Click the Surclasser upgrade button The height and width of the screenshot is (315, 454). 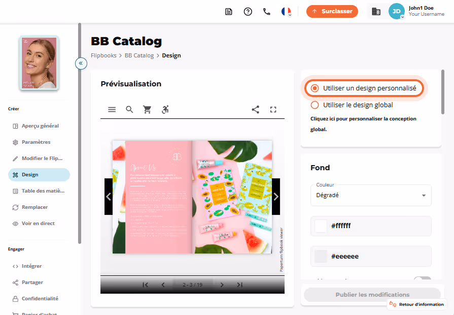[332, 11]
